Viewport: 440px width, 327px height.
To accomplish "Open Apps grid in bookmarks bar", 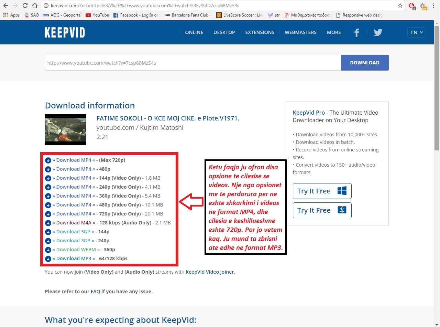I will pyautogui.click(x=11, y=15).
